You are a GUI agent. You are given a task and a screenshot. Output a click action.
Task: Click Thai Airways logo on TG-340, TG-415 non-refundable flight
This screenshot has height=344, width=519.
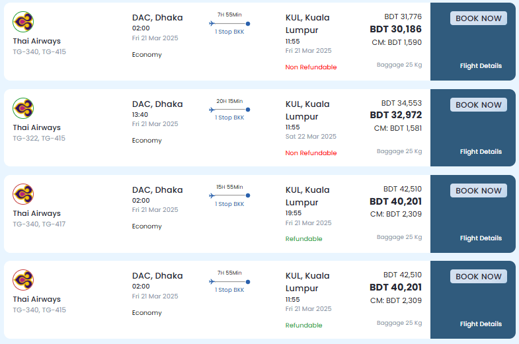(x=23, y=22)
